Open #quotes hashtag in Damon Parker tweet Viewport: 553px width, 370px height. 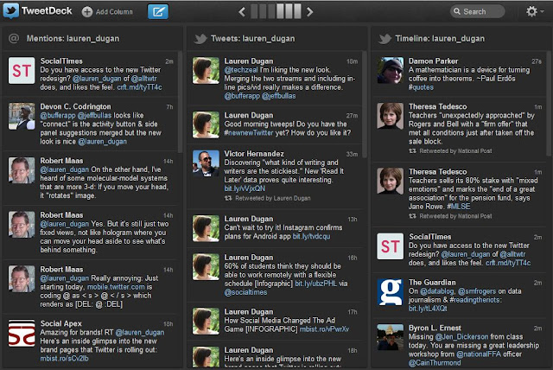pyautogui.click(x=421, y=87)
